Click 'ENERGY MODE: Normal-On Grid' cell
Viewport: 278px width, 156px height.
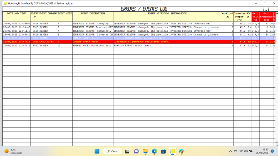[93, 45]
